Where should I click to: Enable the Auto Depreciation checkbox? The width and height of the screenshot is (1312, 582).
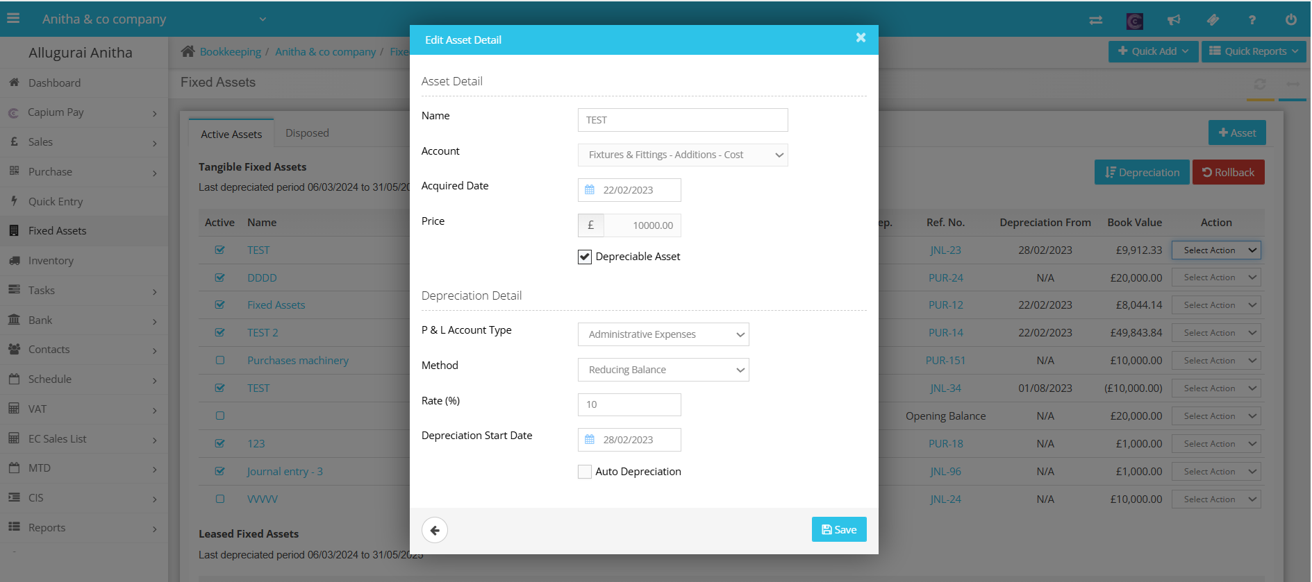coord(585,472)
